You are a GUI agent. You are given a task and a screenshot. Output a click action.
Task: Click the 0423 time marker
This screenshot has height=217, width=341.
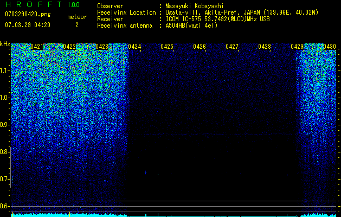[102, 47]
